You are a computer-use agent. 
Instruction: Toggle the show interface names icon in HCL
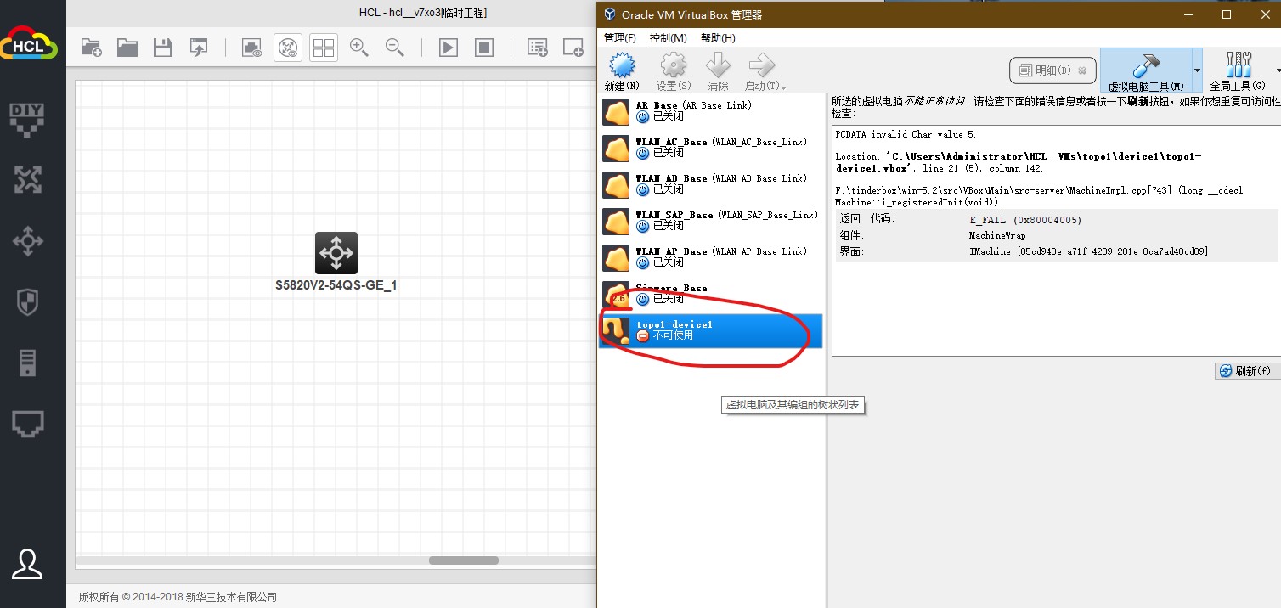click(x=252, y=48)
